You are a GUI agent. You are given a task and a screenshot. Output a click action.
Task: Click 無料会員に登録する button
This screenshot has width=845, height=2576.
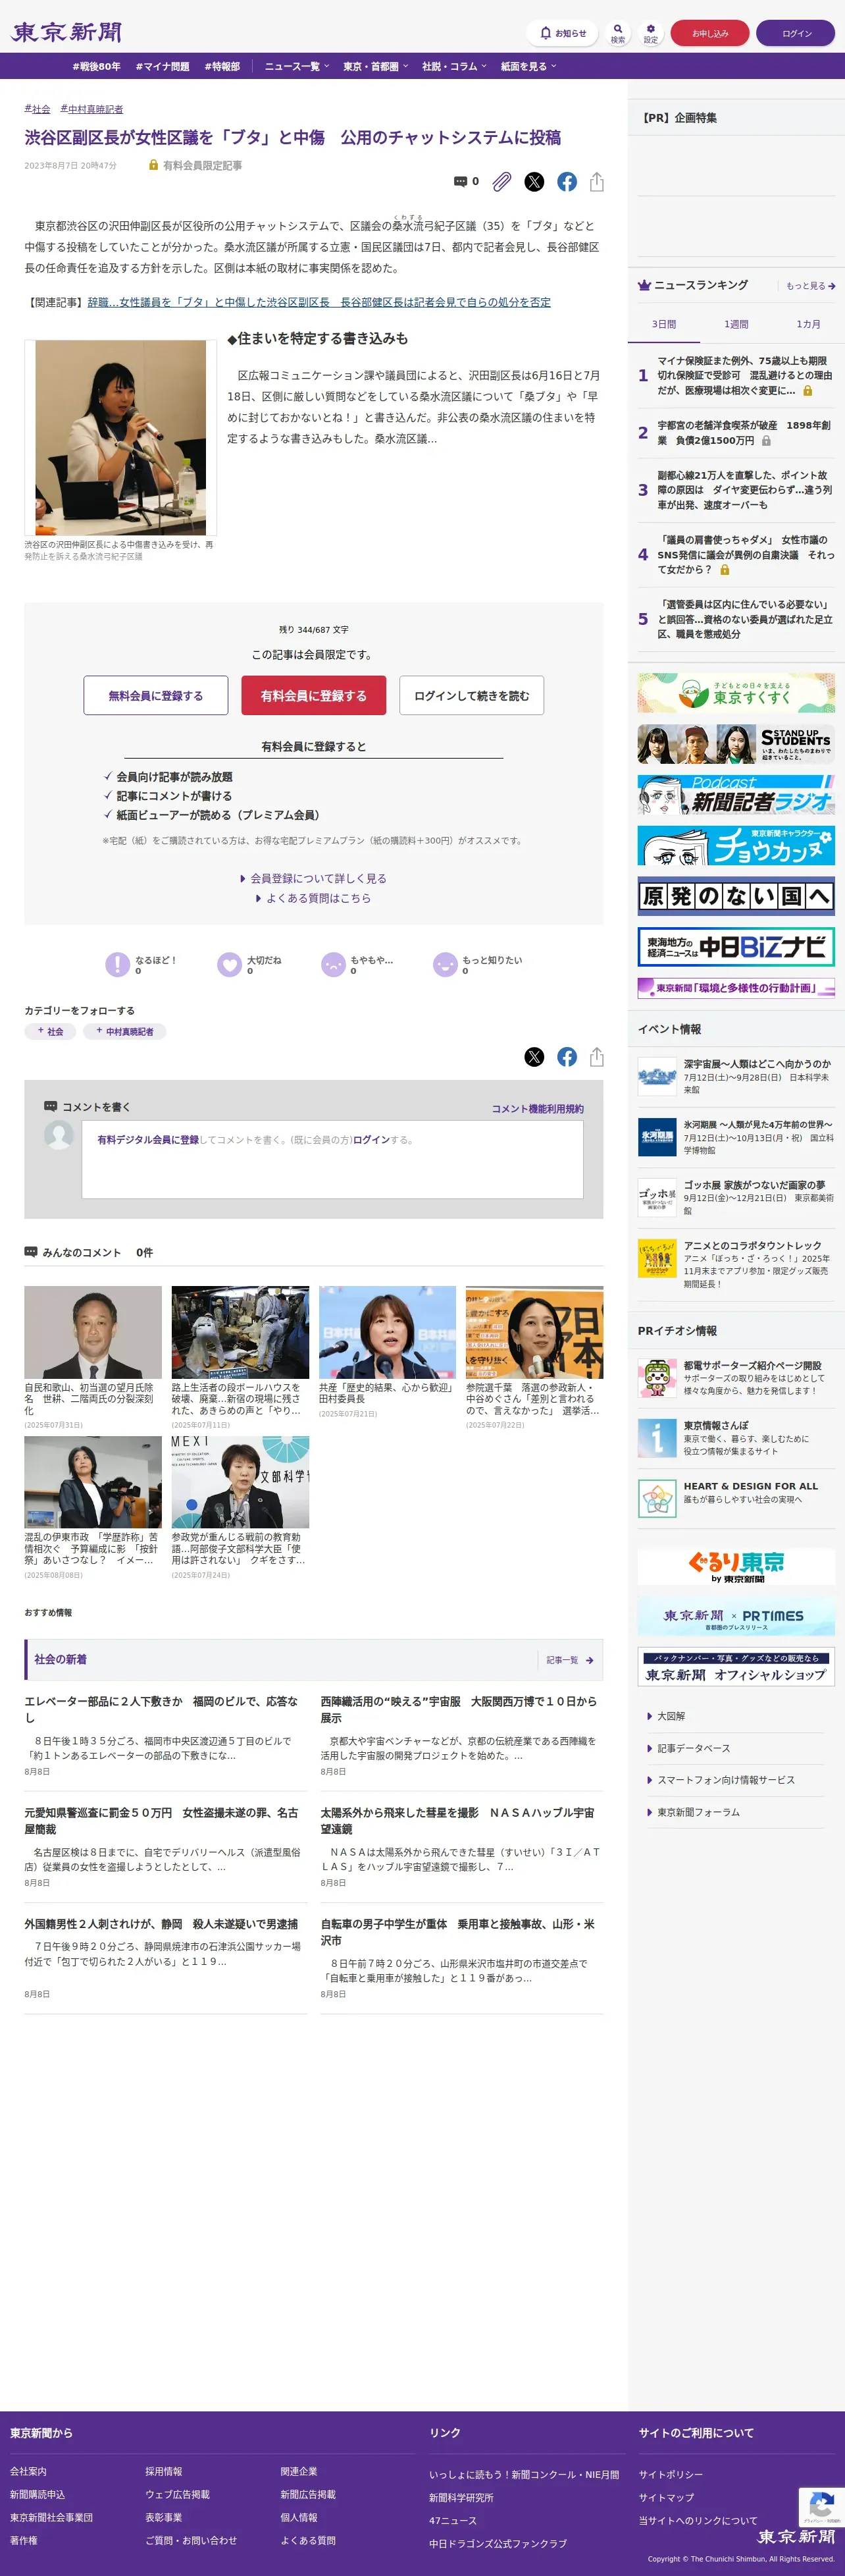click(155, 695)
